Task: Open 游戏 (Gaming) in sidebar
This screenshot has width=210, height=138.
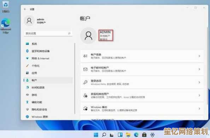Action: [x=48, y=95]
